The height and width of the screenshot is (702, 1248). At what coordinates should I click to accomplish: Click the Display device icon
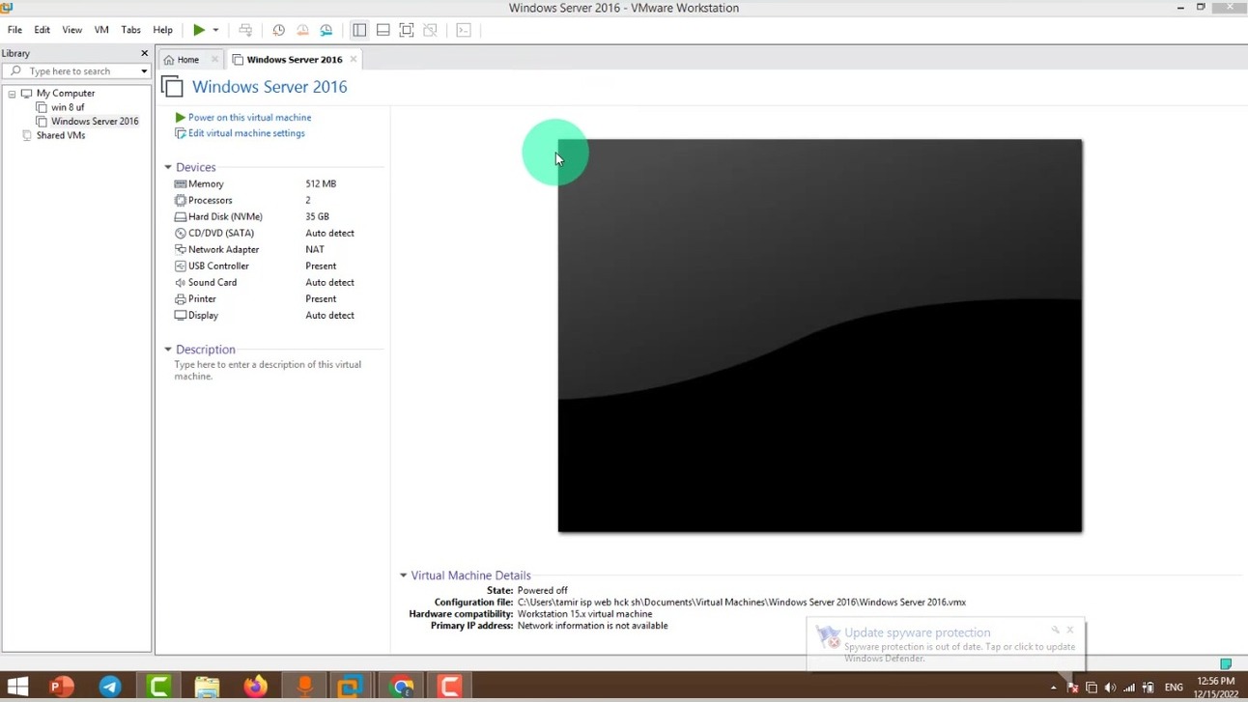coord(181,315)
